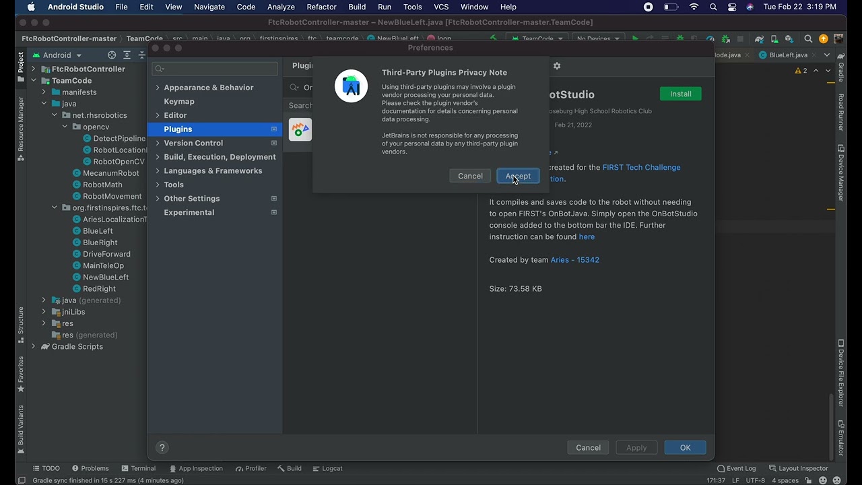Open the Road Runner side panel
The width and height of the screenshot is (862, 485).
tap(841, 112)
